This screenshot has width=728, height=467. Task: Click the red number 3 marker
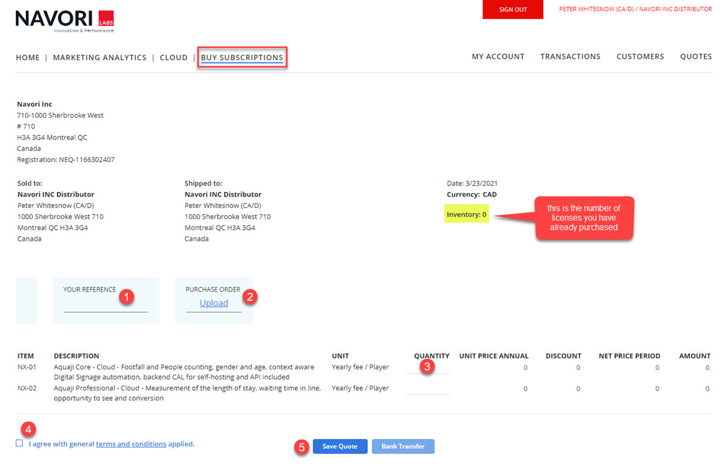click(427, 366)
